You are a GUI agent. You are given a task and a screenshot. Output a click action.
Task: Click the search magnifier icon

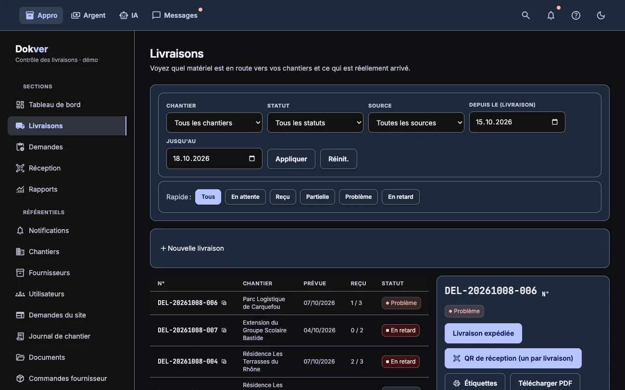[526, 15]
